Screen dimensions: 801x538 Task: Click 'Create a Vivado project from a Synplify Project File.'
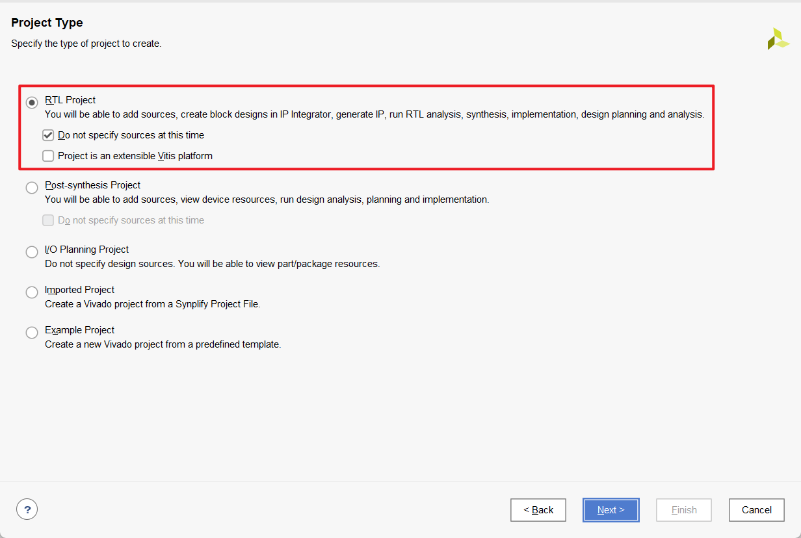pyautogui.click(x=153, y=304)
